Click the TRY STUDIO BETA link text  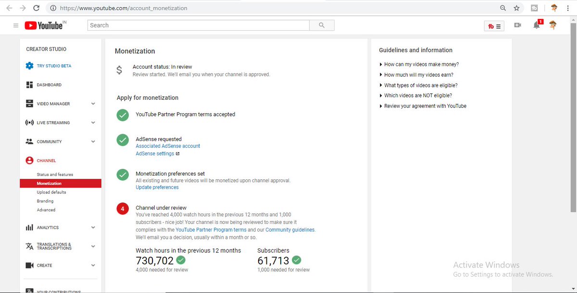point(54,66)
